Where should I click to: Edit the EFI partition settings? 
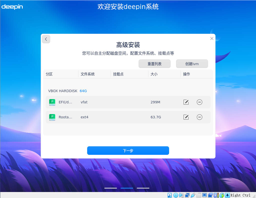186,102
